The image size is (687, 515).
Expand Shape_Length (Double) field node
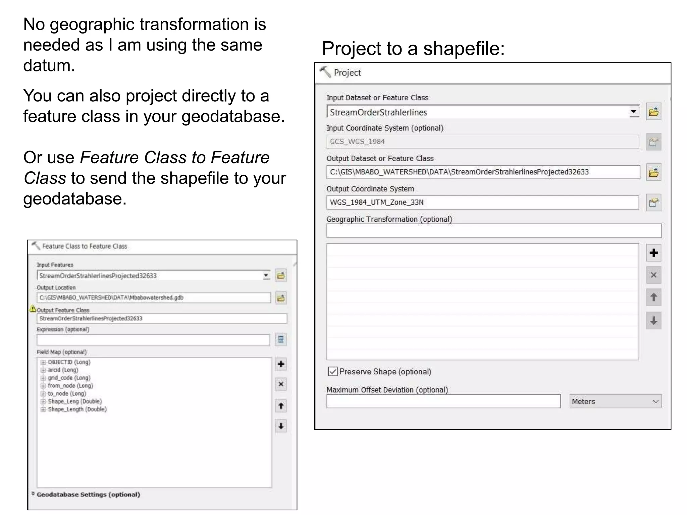pyautogui.click(x=43, y=409)
